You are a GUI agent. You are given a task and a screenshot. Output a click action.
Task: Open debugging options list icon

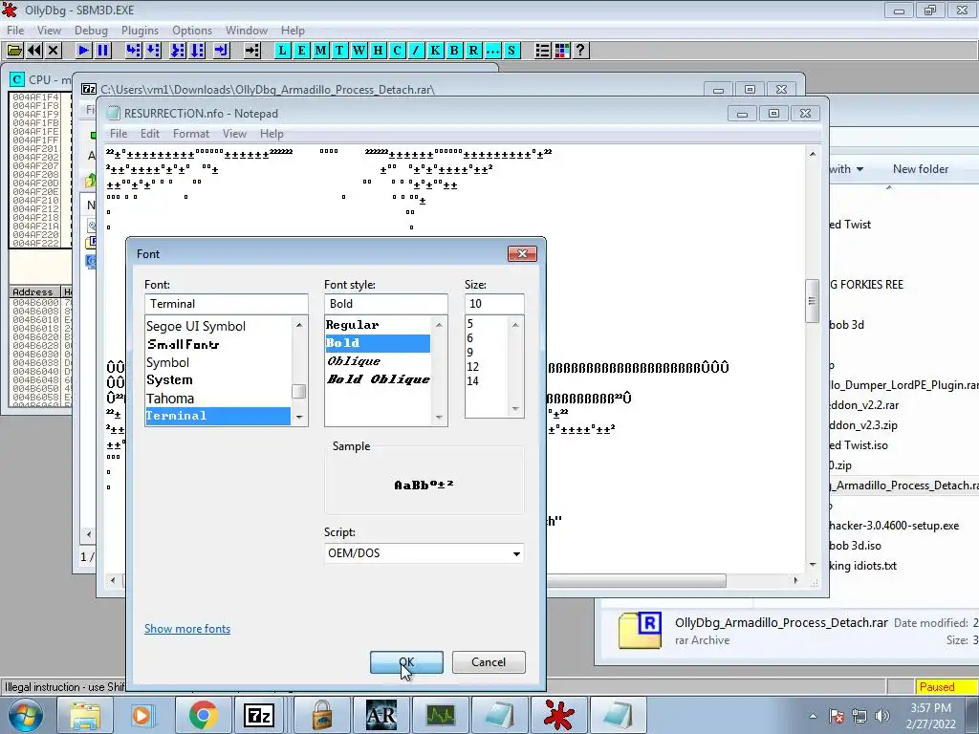click(543, 51)
